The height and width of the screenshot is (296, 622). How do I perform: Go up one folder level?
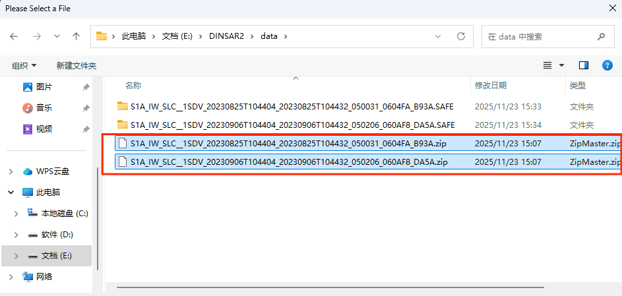coord(76,36)
